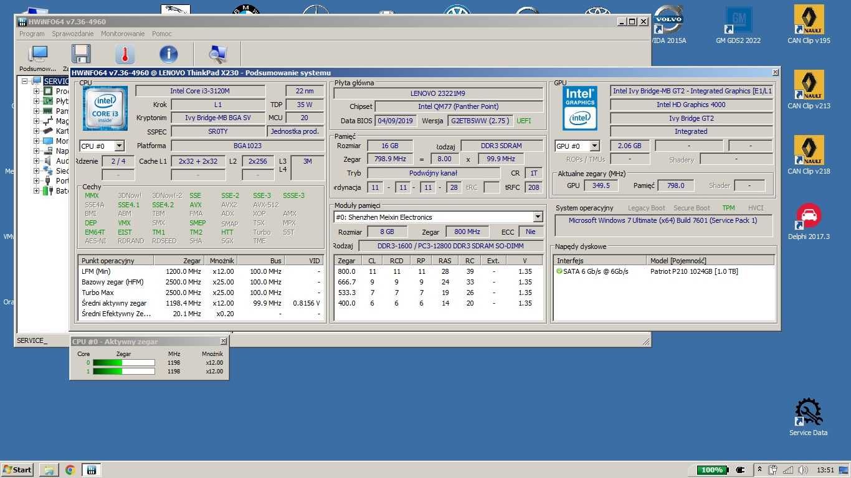This screenshot has width=851, height=478.
Task: Expand the Sieć tree node
Action: pos(36,171)
